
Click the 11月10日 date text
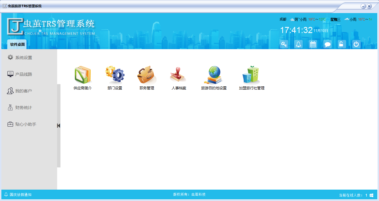coord(321,31)
